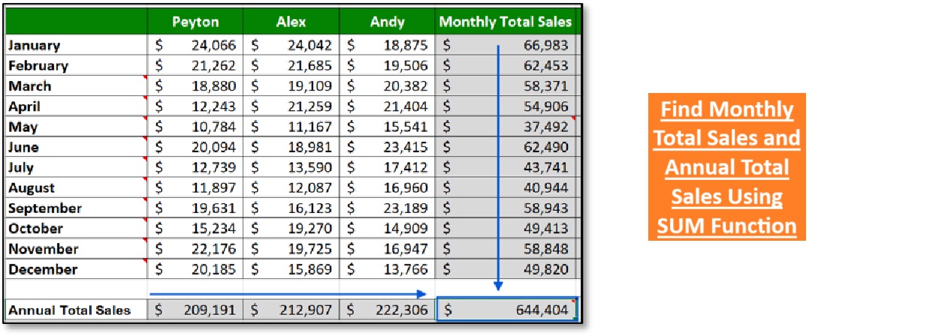Click the September monthly total 58,943

tap(506, 208)
